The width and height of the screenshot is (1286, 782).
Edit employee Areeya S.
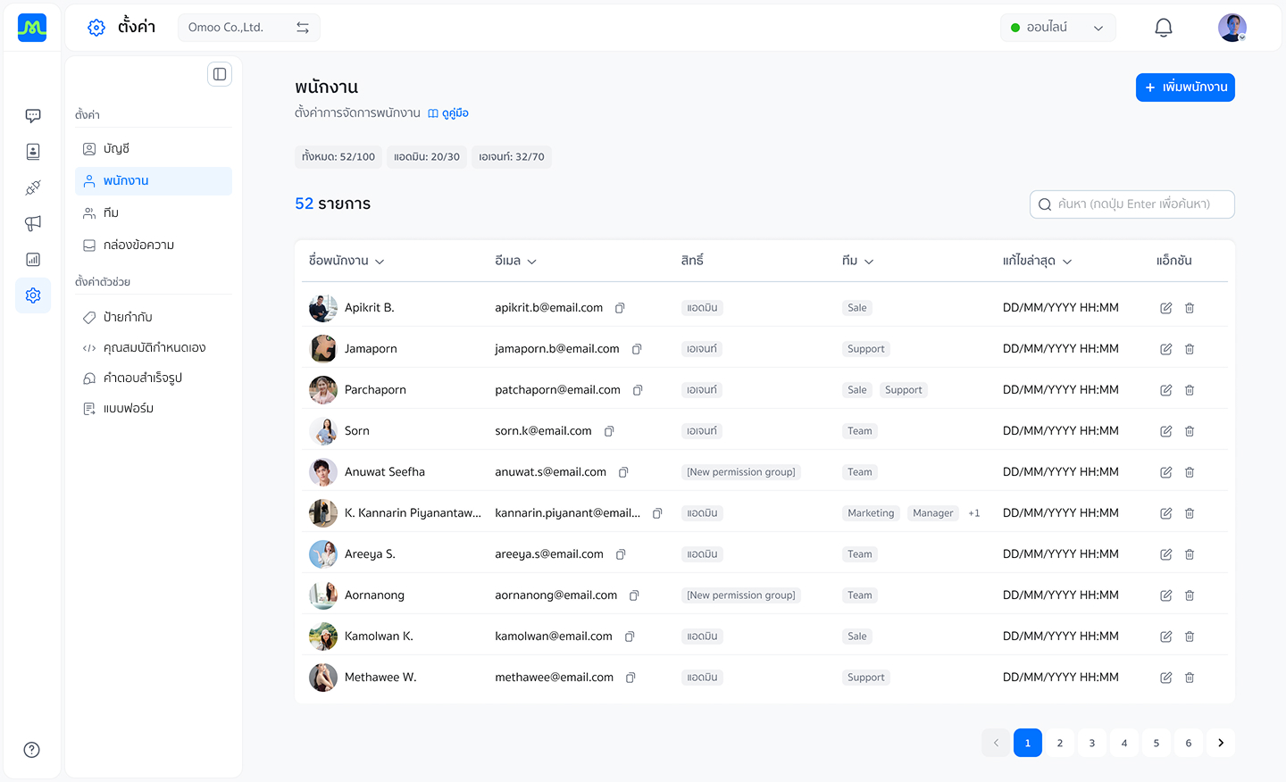click(1165, 554)
